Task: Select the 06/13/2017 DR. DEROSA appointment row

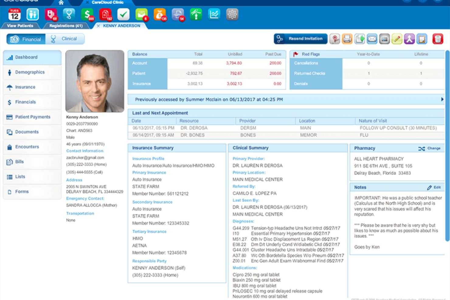Action: (x=286, y=128)
